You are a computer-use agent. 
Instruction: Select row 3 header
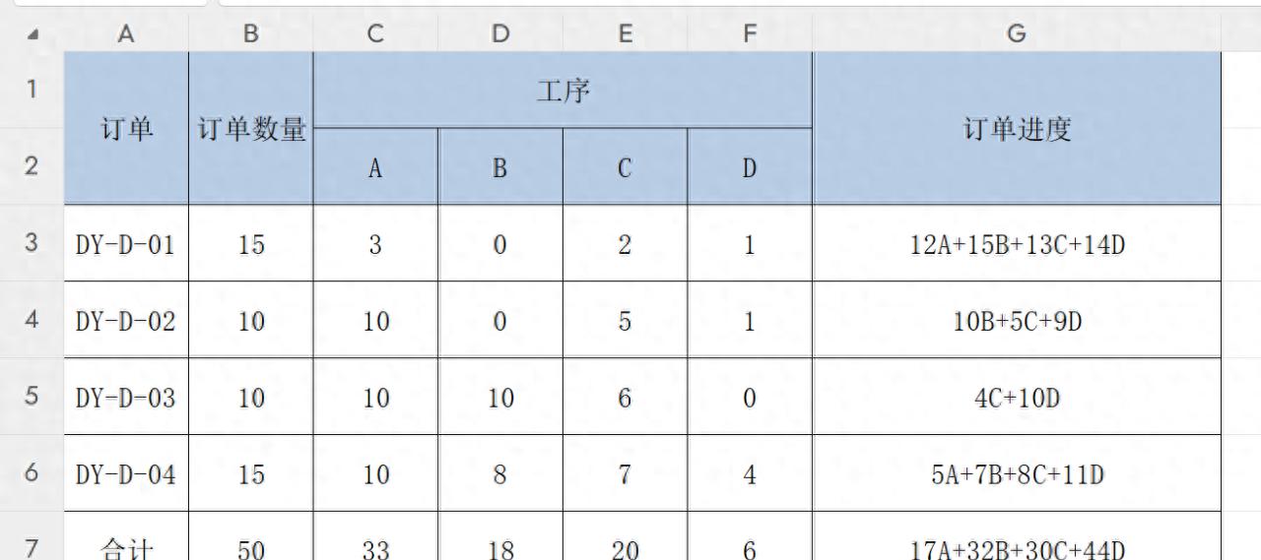(32, 243)
